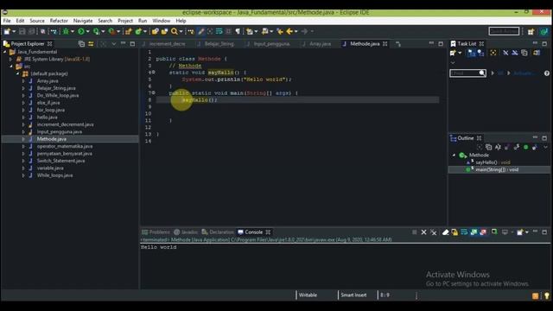Open dropdown next to New file icon
The height and width of the screenshot is (311, 553).
pos(14,31)
